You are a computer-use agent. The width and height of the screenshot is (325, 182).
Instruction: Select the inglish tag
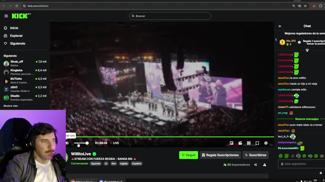[x=124, y=164]
